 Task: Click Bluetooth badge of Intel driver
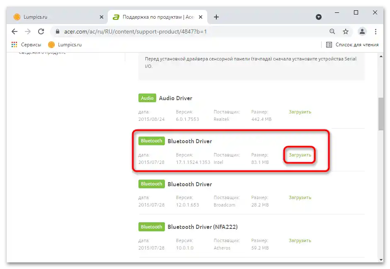(151, 141)
